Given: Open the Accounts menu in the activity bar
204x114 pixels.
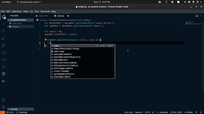Looking at the screenshot, I should point(4,100).
